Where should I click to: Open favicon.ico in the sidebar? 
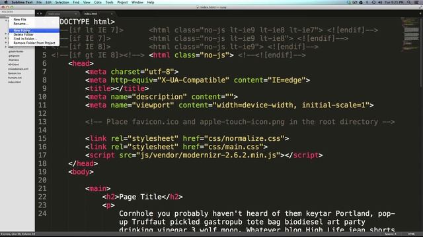(x=15, y=73)
